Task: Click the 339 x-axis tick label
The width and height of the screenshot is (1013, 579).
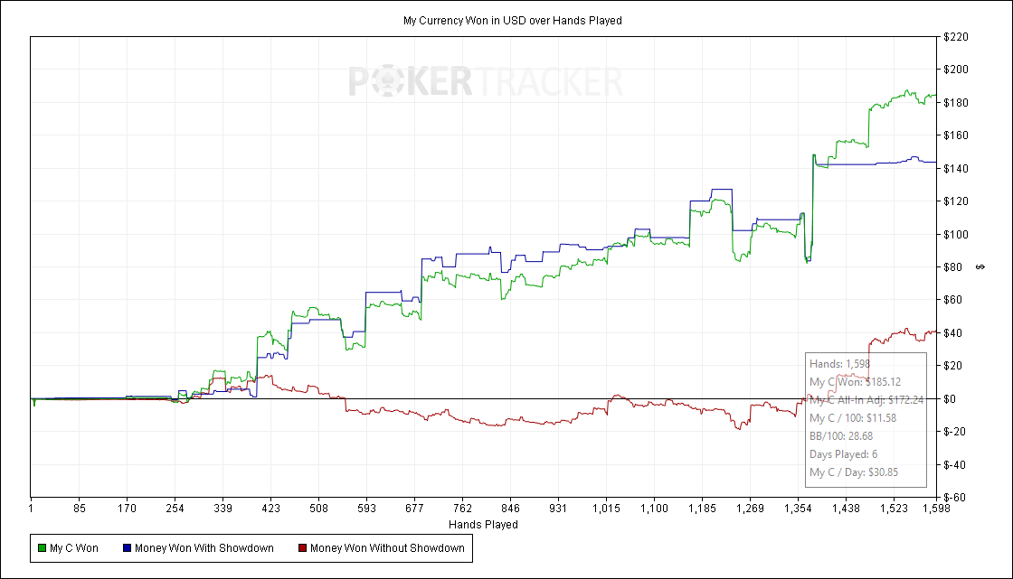Action: [x=222, y=509]
